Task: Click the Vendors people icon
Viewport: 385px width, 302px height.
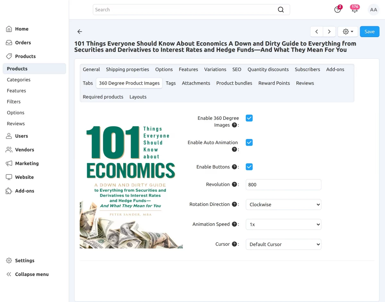Action: 9,150
